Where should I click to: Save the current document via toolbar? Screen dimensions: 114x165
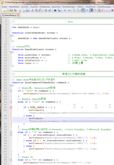[11, 10]
